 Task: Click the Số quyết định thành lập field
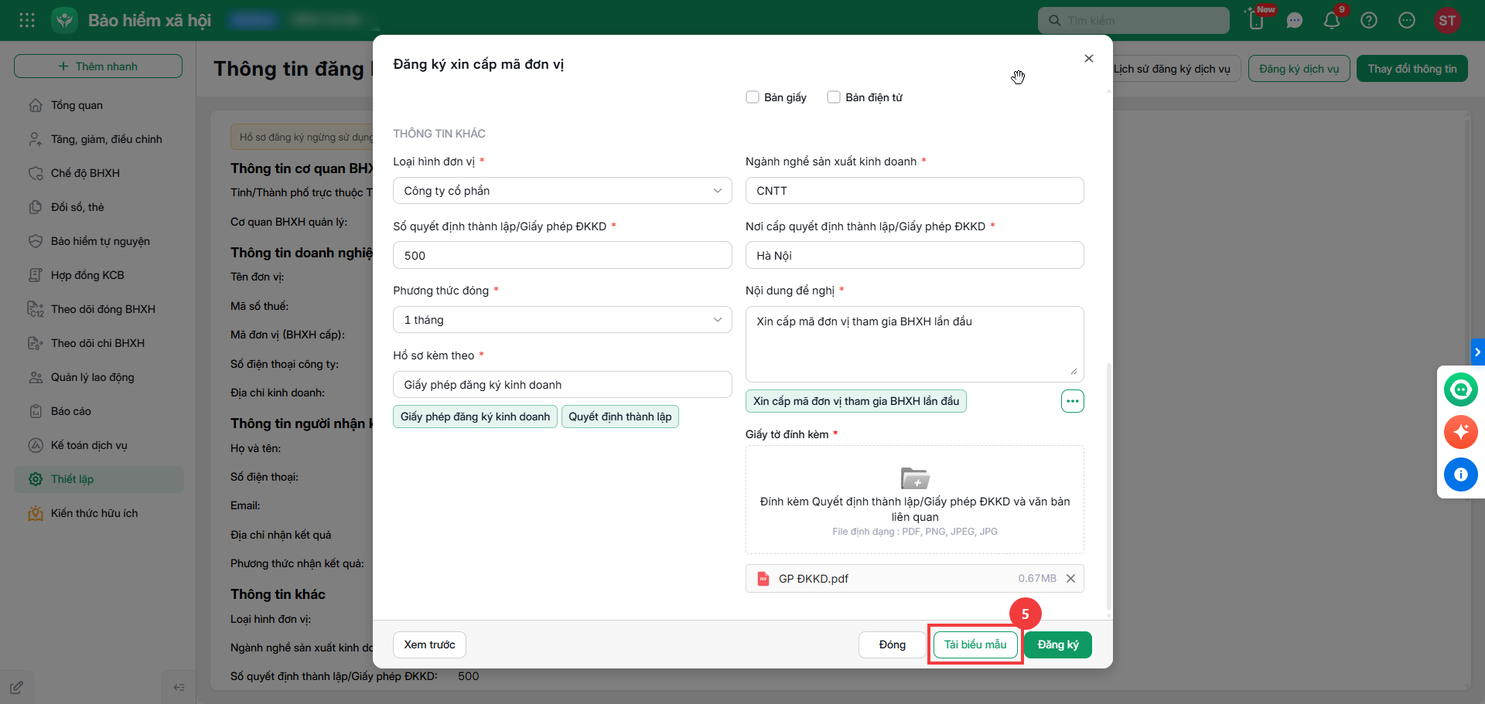562,255
